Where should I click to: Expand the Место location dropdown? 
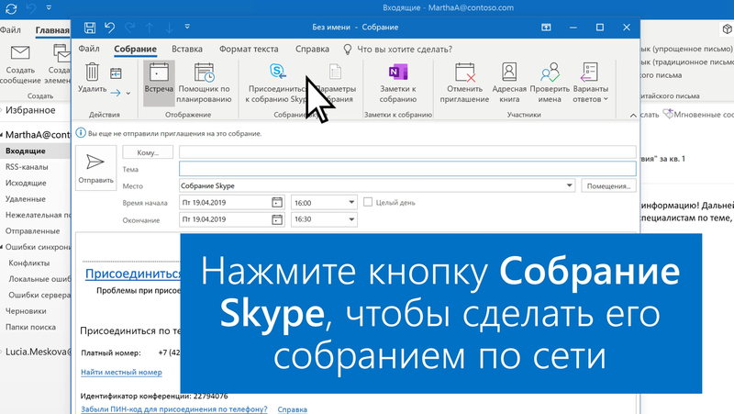(x=569, y=185)
